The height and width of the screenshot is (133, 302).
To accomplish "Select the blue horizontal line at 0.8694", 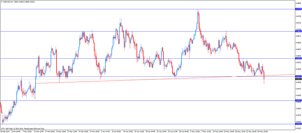I will 147,31.
